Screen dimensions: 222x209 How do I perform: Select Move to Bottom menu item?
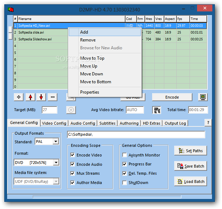click(105, 82)
